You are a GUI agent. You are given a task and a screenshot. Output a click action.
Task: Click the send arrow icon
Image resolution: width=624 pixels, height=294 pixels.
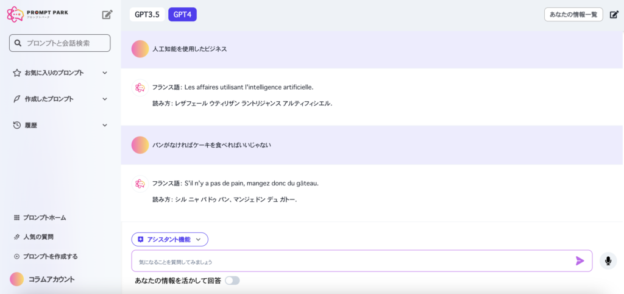tap(580, 261)
